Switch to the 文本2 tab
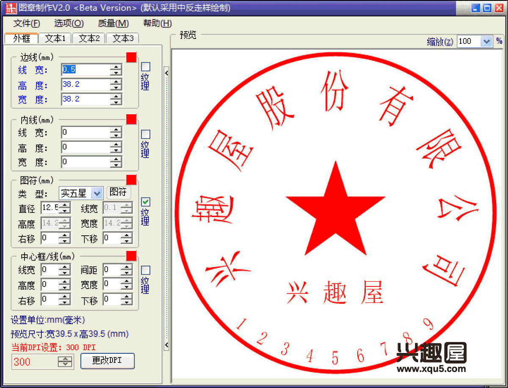The width and height of the screenshot is (508, 388). 89,39
